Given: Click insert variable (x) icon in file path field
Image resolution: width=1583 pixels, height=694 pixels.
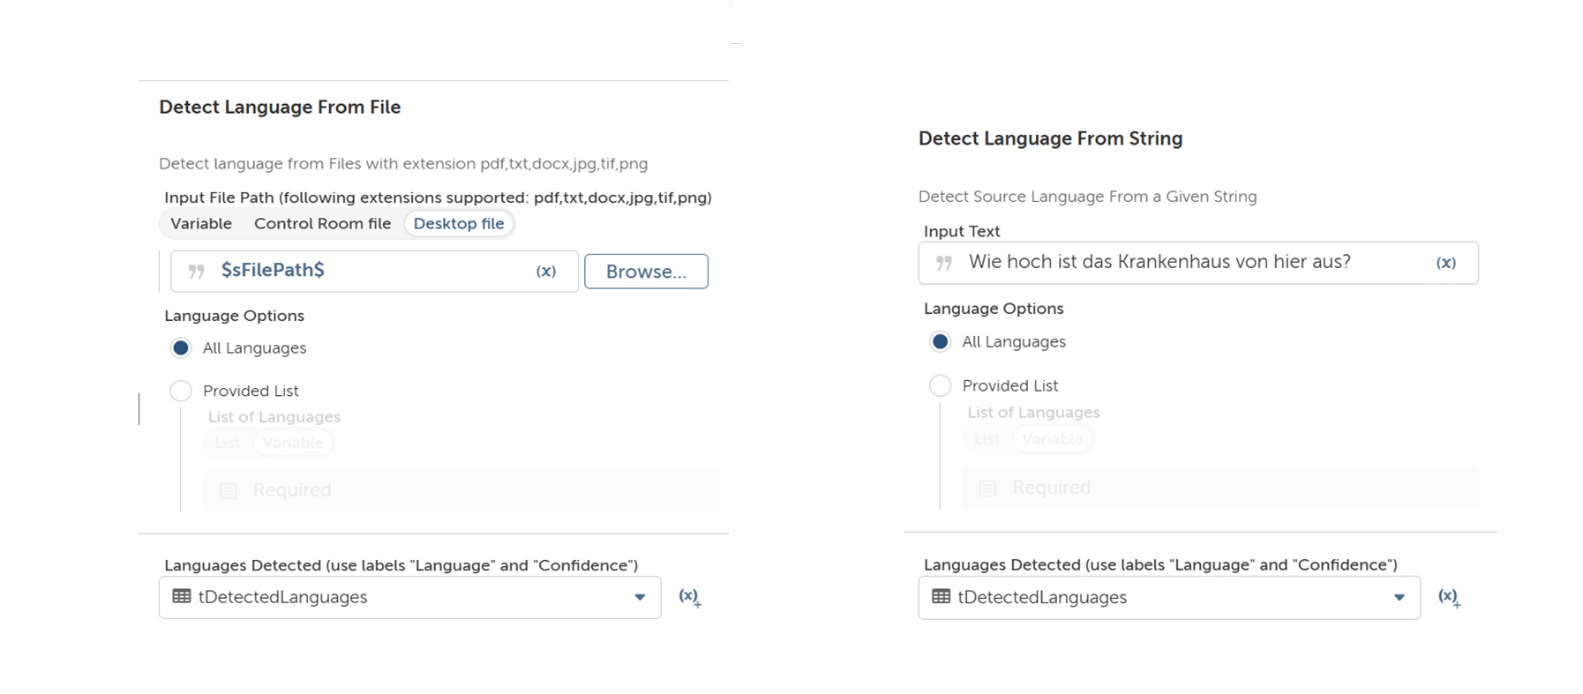Looking at the screenshot, I should coord(546,272).
